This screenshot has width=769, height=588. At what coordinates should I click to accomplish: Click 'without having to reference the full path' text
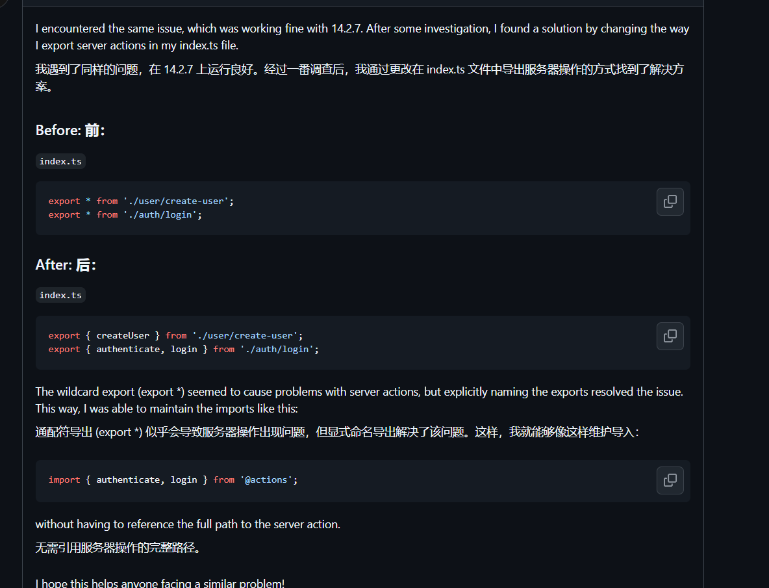point(188,524)
